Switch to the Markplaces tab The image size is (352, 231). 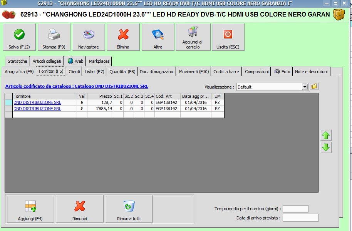tap(99, 61)
